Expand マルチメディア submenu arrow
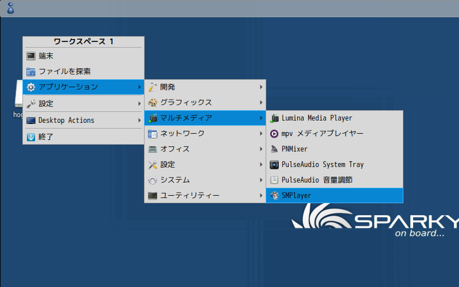 pos(261,118)
